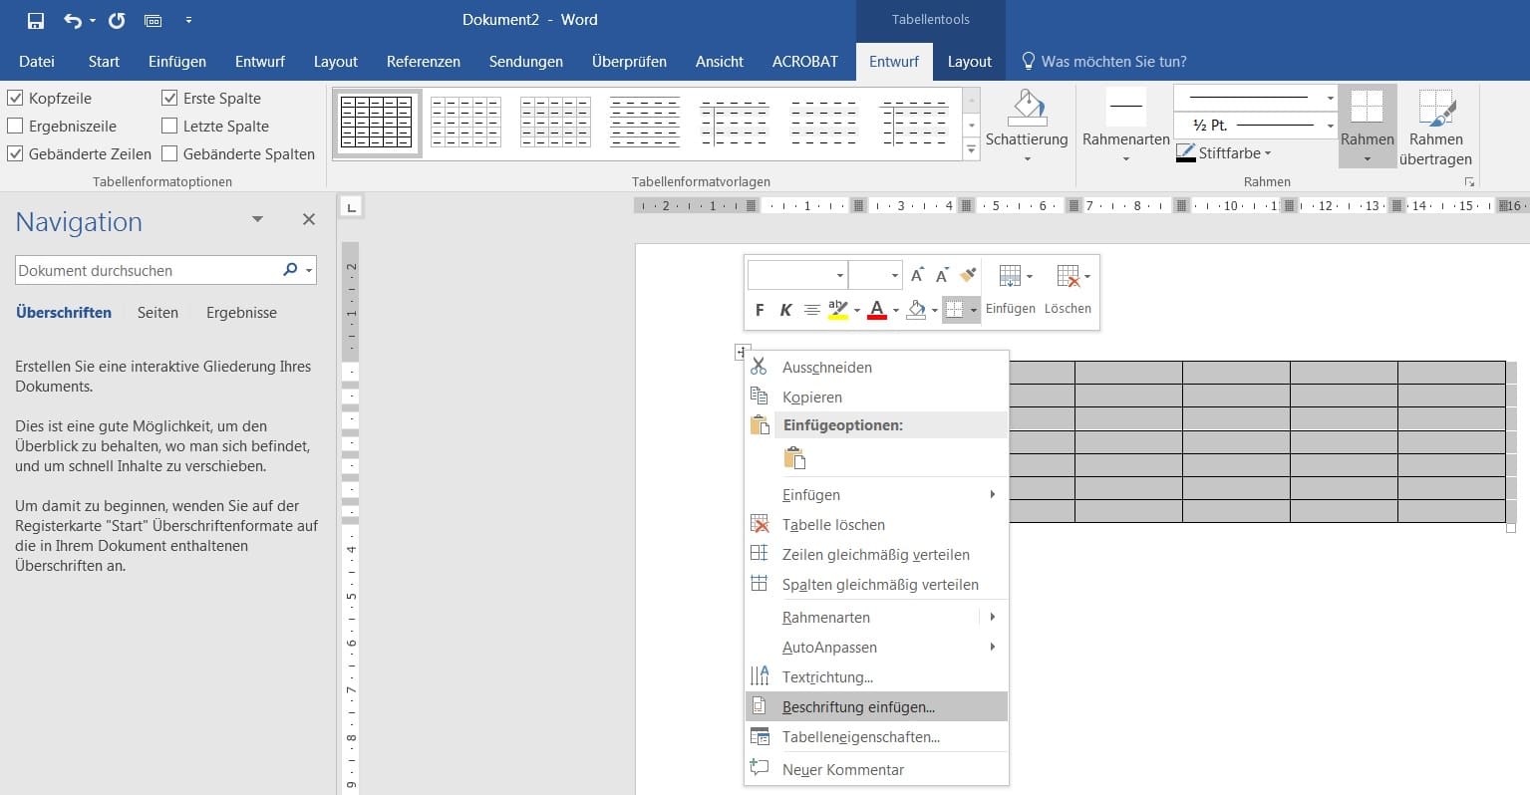Click the Redo/Repeat circular arrow icon

117,20
